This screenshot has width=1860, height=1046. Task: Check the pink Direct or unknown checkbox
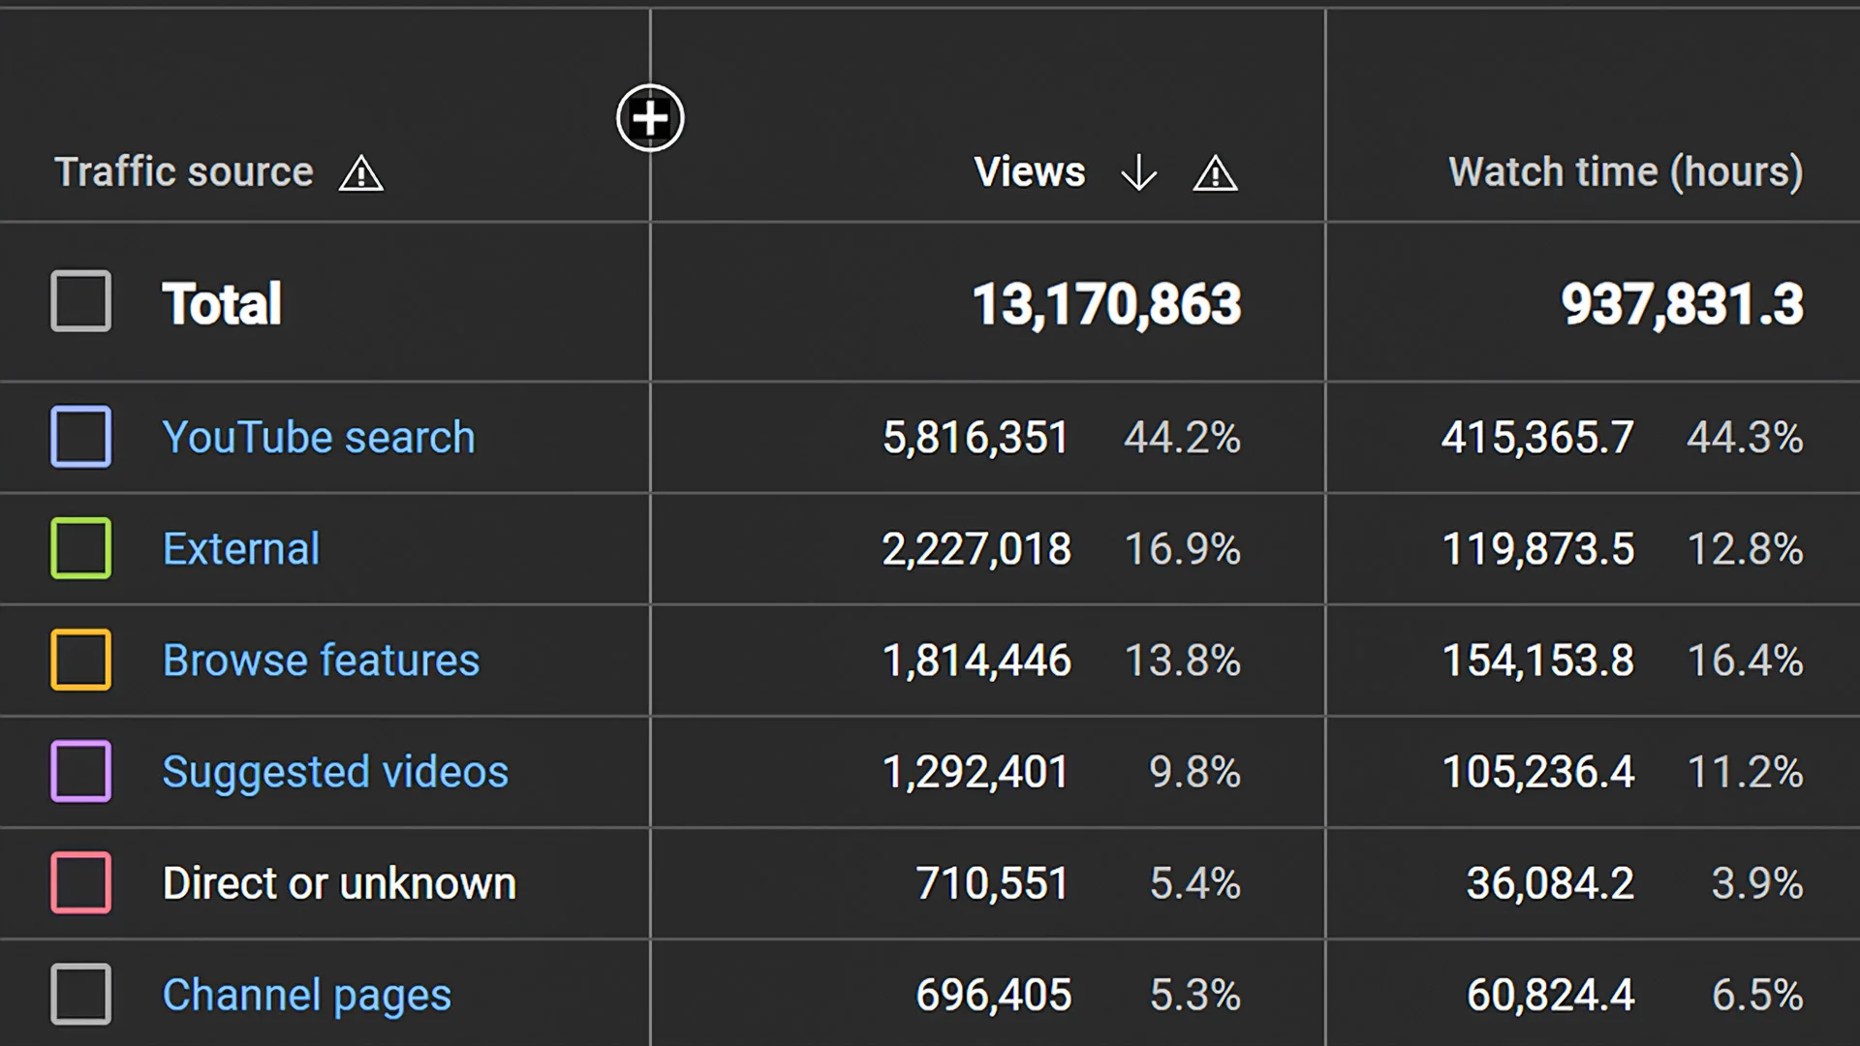point(81,882)
